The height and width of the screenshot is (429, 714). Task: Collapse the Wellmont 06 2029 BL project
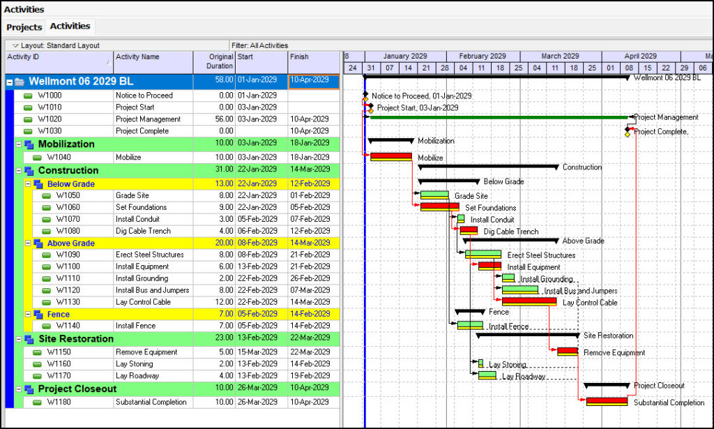click(x=9, y=82)
